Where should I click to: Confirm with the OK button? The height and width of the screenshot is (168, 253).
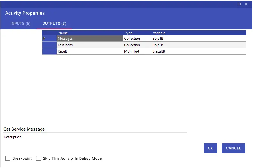(x=210, y=148)
